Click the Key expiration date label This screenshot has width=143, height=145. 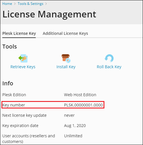click(x=20, y=126)
